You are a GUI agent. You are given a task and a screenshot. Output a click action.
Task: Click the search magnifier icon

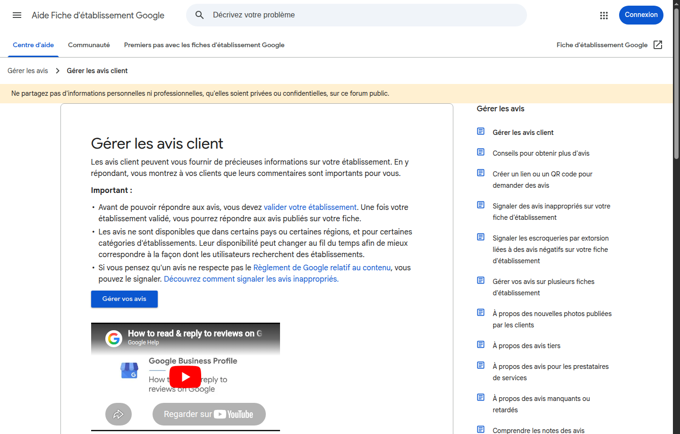pos(199,15)
